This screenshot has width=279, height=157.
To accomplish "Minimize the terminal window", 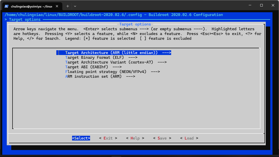I will point(250,5).
